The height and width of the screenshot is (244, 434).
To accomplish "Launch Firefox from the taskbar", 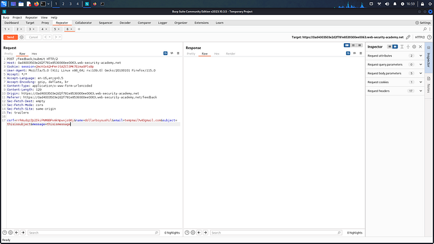I will [36, 4].
